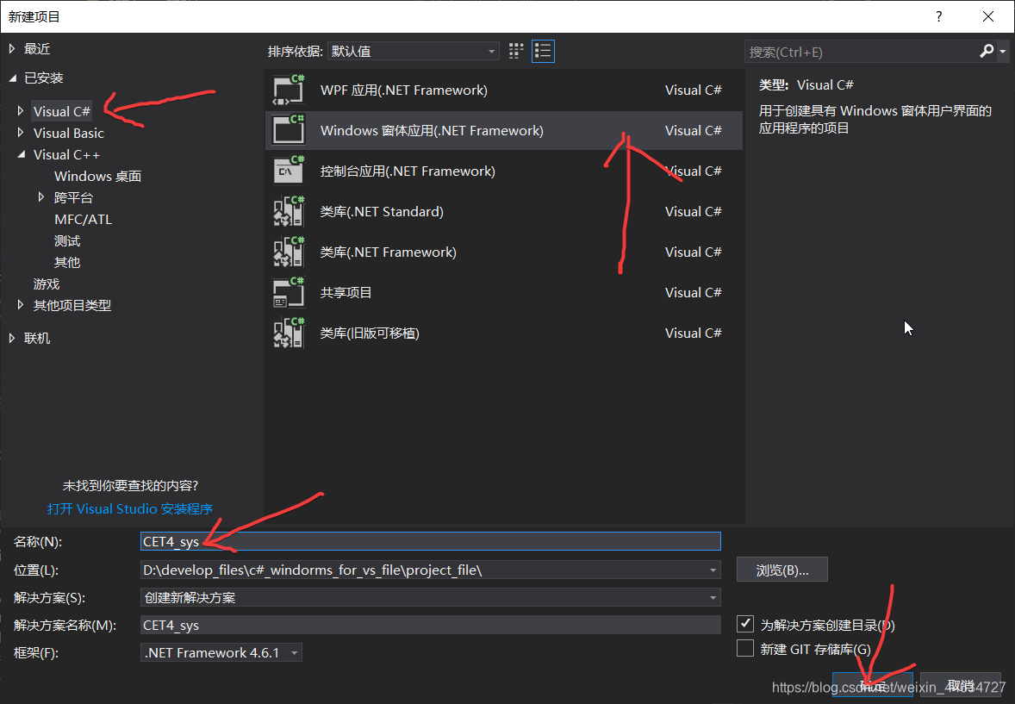Click the .NET Framework class library icon
Viewport: 1015px width, 704px height.
pos(288,252)
